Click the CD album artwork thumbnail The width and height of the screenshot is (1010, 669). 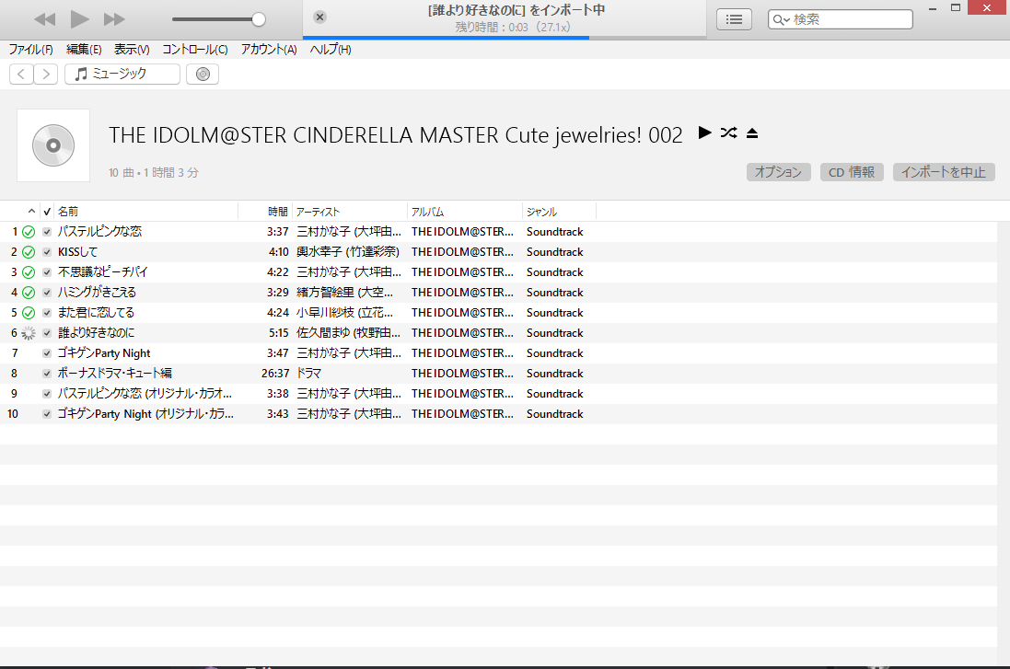pyautogui.click(x=53, y=145)
